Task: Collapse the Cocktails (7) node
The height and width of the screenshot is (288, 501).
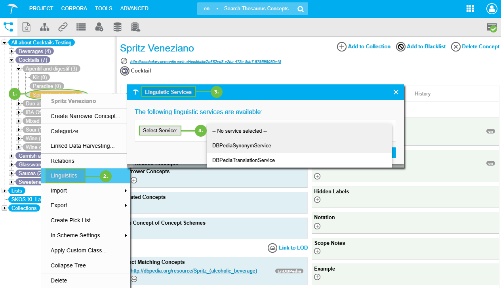Action: pyautogui.click(x=11, y=60)
